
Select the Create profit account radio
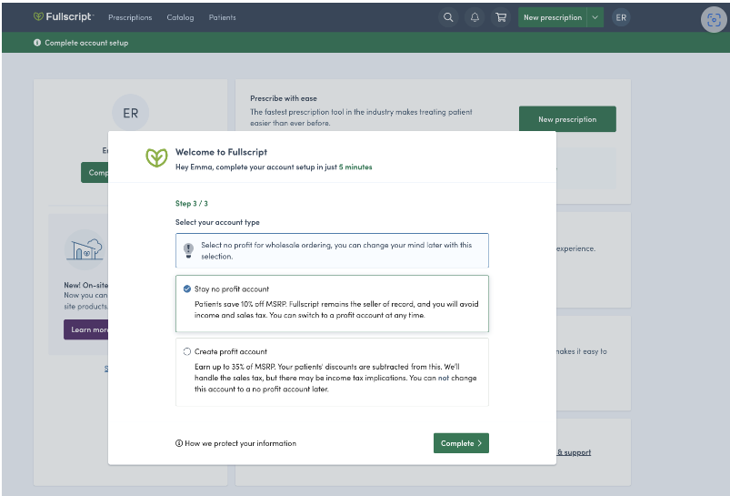(x=187, y=351)
